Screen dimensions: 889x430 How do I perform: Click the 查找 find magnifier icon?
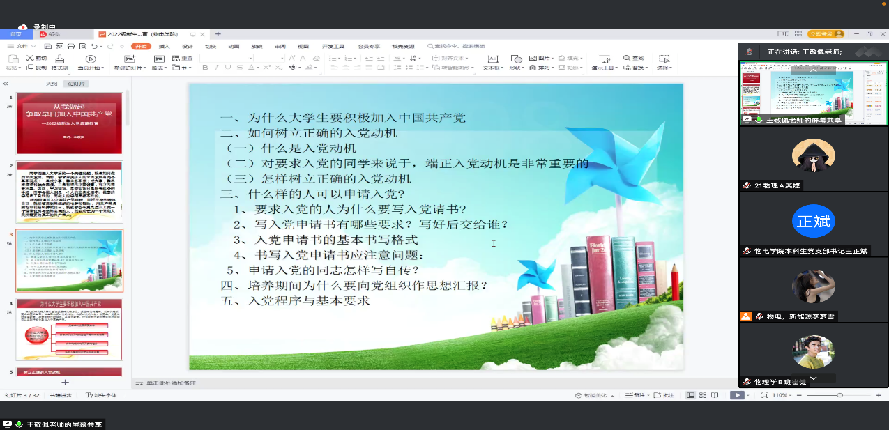(x=626, y=59)
